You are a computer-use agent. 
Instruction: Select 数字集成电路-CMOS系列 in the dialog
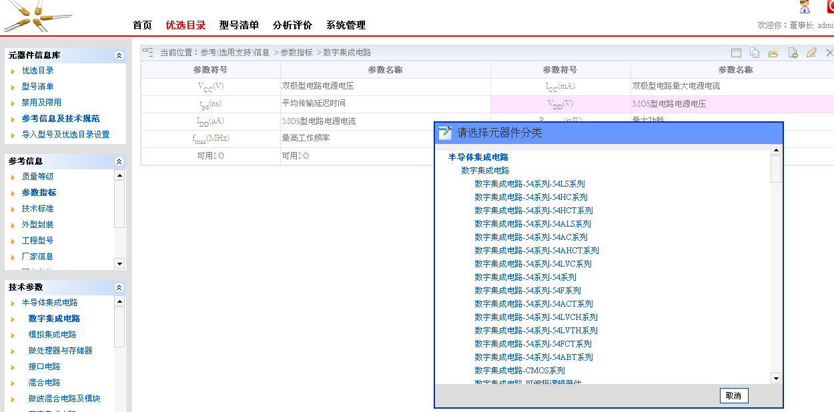[x=519, y=371]
